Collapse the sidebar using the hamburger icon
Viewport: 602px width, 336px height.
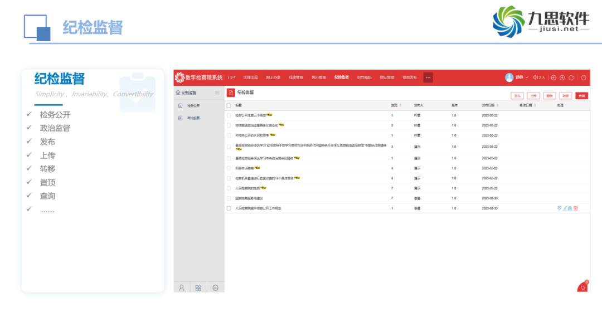217,92
